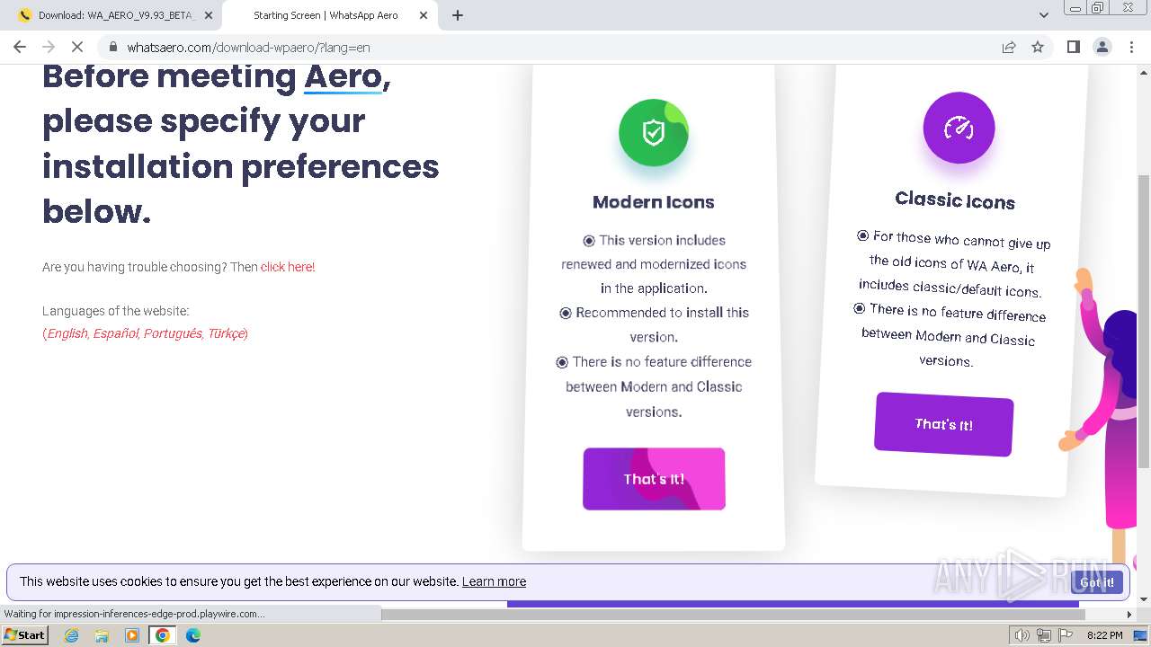Click the scroll-down arrow of vertical scrollbar
The image size is (1151, 647).
1143,598
